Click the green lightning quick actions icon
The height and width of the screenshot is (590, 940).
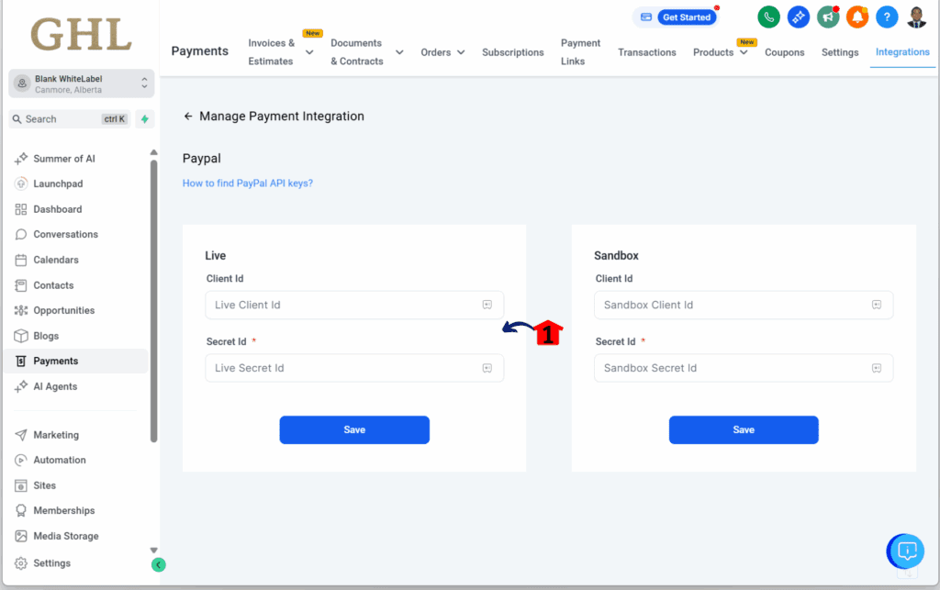(144, 118)
